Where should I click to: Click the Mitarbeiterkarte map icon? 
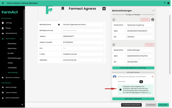click(3, 33)
